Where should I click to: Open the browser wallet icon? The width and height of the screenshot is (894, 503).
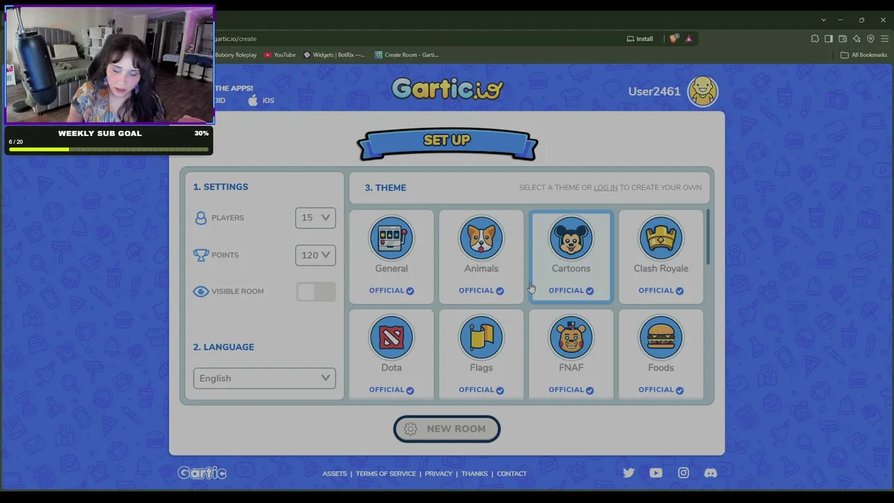pyautogui.click(x=842, y=38)
